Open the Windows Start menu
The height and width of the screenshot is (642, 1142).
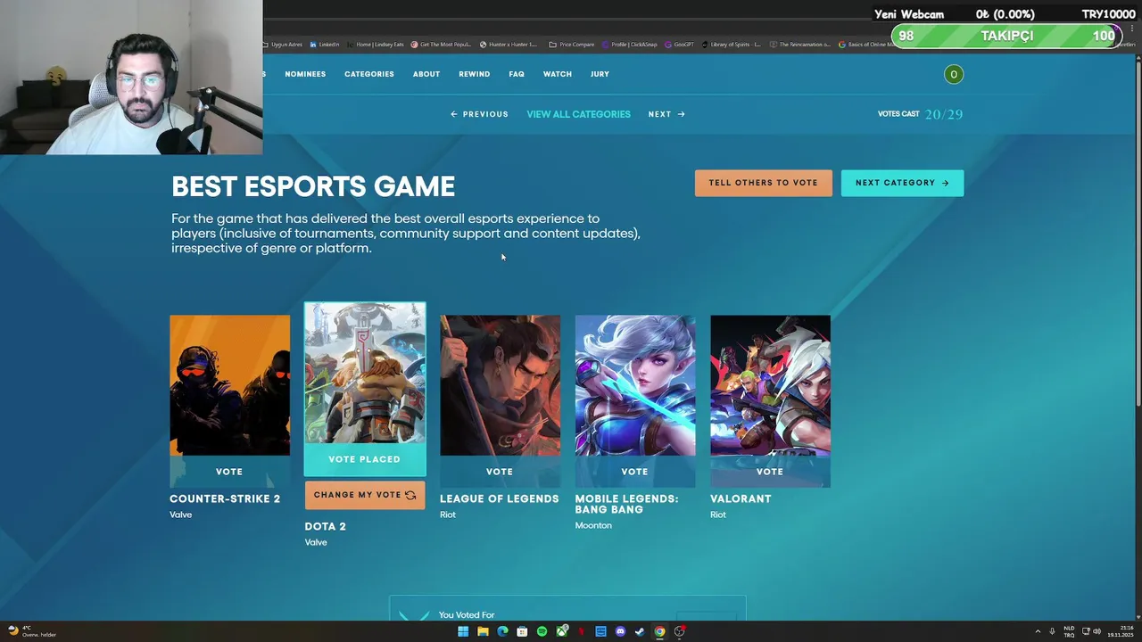pyautogui.click(x=463, y=631)
